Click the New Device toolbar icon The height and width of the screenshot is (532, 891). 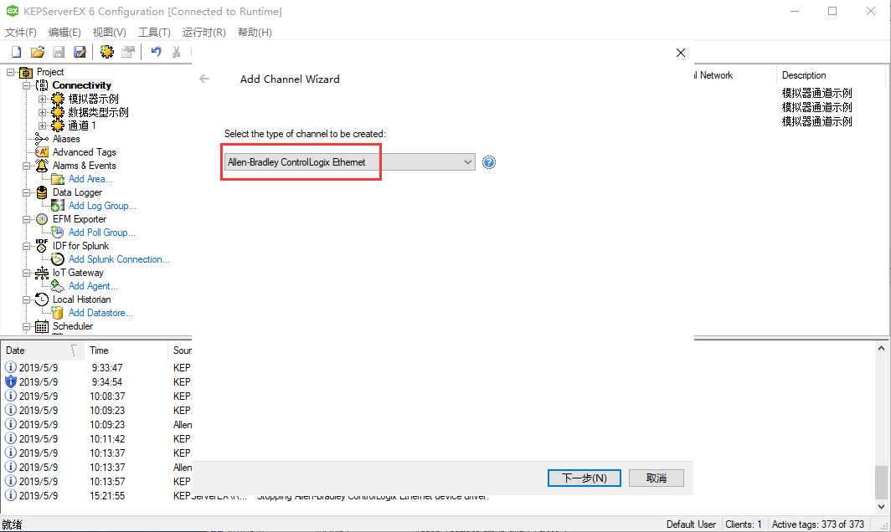pyautogui.click(x=128, y=52)
